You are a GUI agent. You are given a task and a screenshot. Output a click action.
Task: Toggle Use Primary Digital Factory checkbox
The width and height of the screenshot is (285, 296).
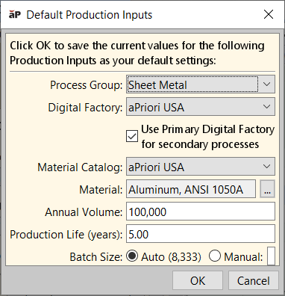click(132, 136)
